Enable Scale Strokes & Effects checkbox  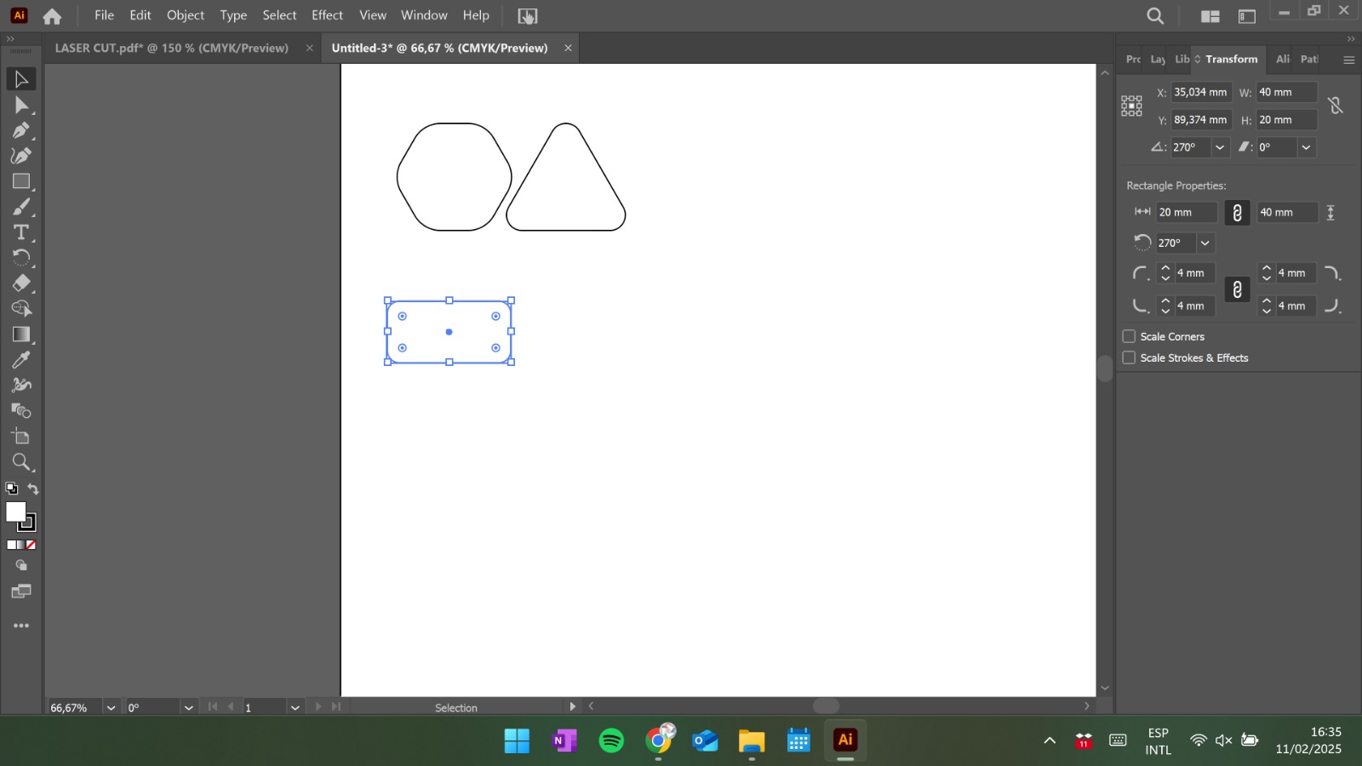(x=1129, y=357)
